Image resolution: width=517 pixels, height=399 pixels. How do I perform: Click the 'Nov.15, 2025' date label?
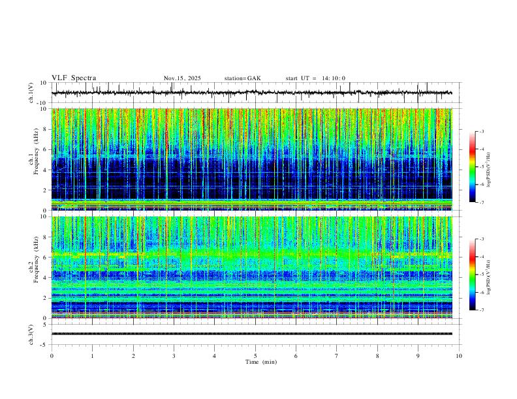click(x=182, y=78)
